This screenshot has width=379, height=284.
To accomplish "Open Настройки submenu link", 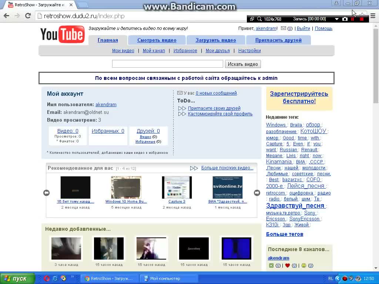I will [249, 50].
